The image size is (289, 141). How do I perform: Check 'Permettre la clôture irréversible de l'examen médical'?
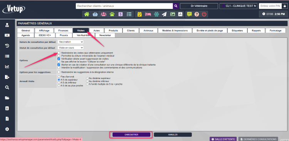coord(59,55)
